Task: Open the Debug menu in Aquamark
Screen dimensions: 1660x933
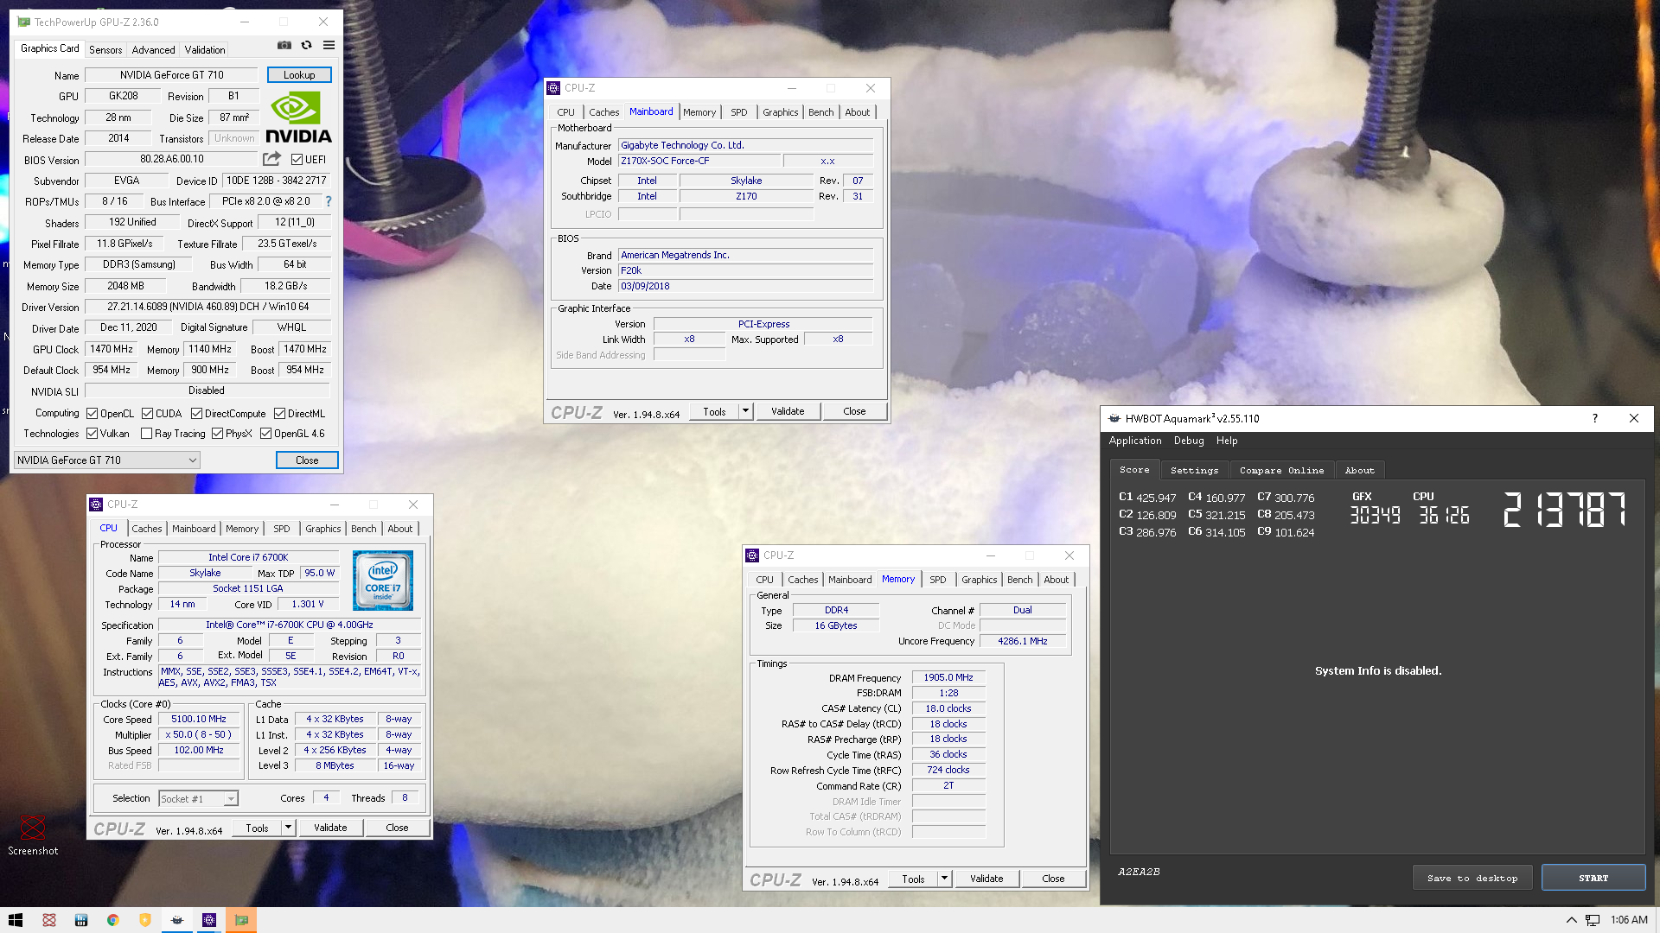Action: tap(1189, 441)
